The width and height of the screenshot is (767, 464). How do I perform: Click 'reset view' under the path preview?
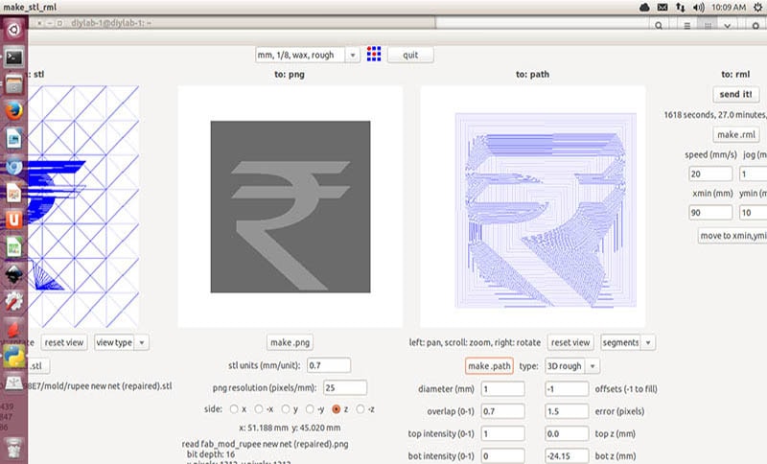click(x=570, y=343)
